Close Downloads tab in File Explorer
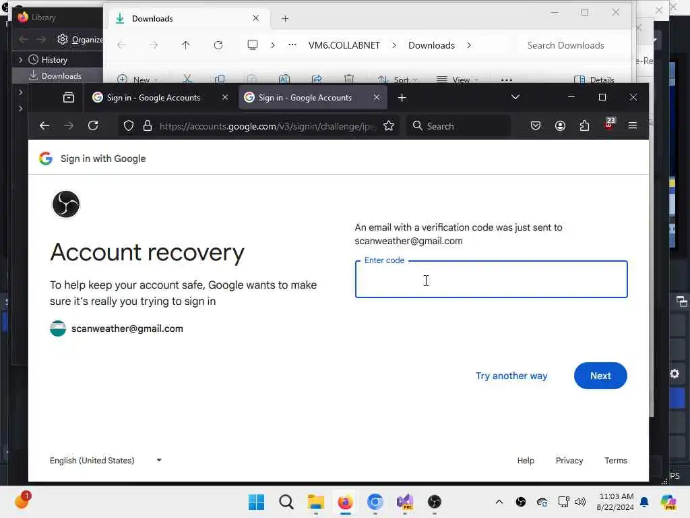 [x=255, y=18]
